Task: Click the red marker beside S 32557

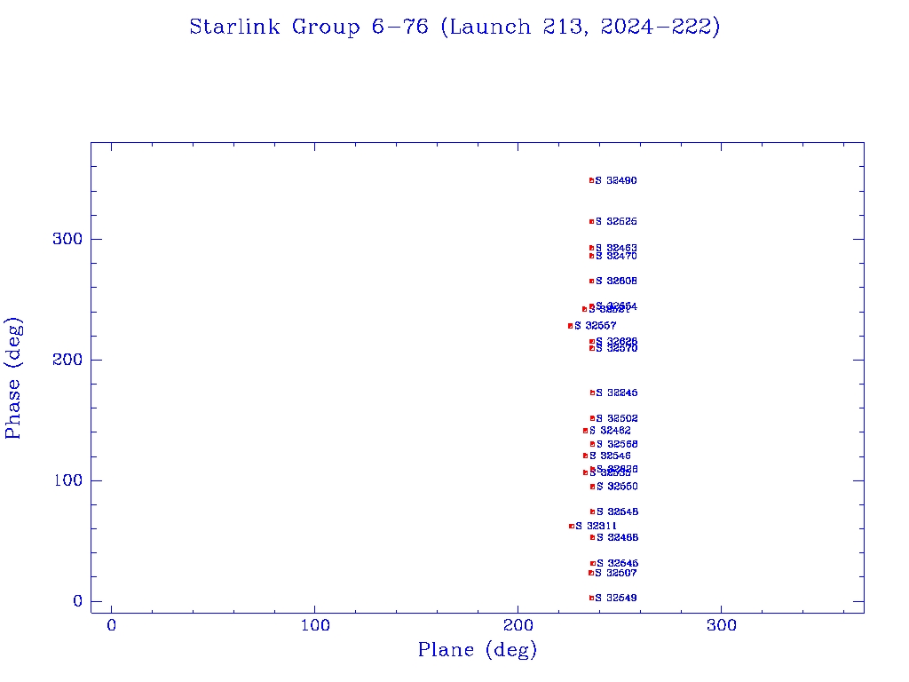Action: click(x=571, y=326)
